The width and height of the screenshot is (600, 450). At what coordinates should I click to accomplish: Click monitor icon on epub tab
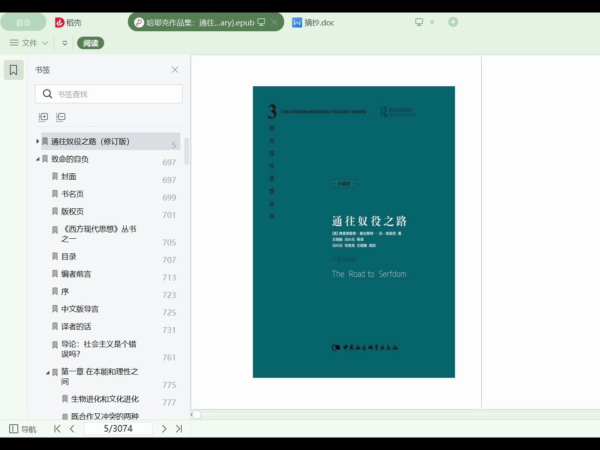(x=261, y=22)
